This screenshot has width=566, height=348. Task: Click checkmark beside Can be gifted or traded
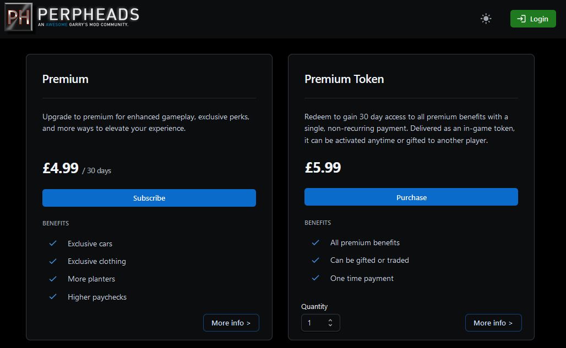pos(315,260)
